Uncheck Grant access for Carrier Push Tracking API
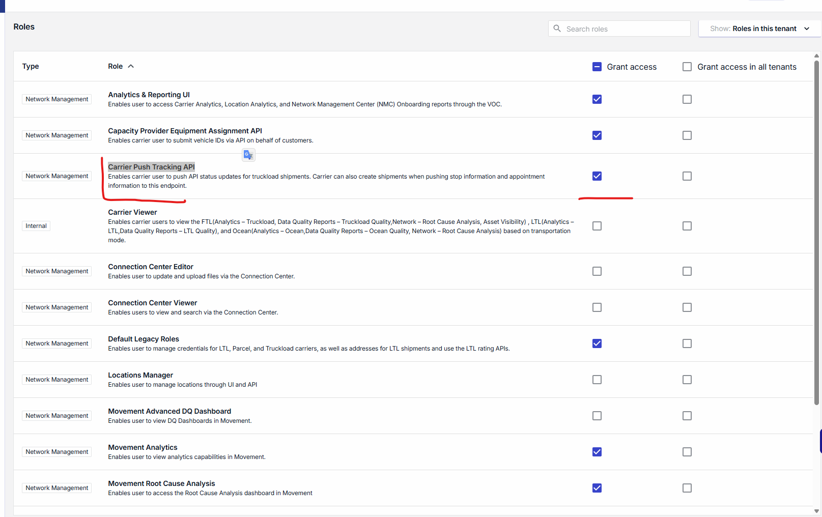 point(597,176)
